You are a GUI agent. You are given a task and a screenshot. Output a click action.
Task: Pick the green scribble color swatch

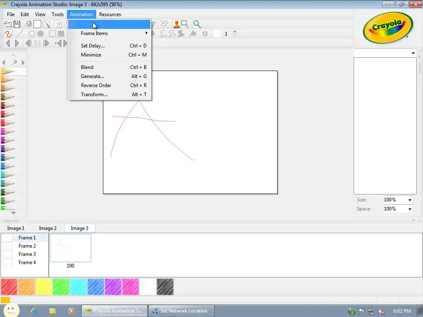(x=61, y=287)
